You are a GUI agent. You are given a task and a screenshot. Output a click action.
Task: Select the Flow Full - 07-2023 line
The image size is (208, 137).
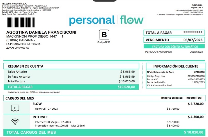[x=46, y=109]
